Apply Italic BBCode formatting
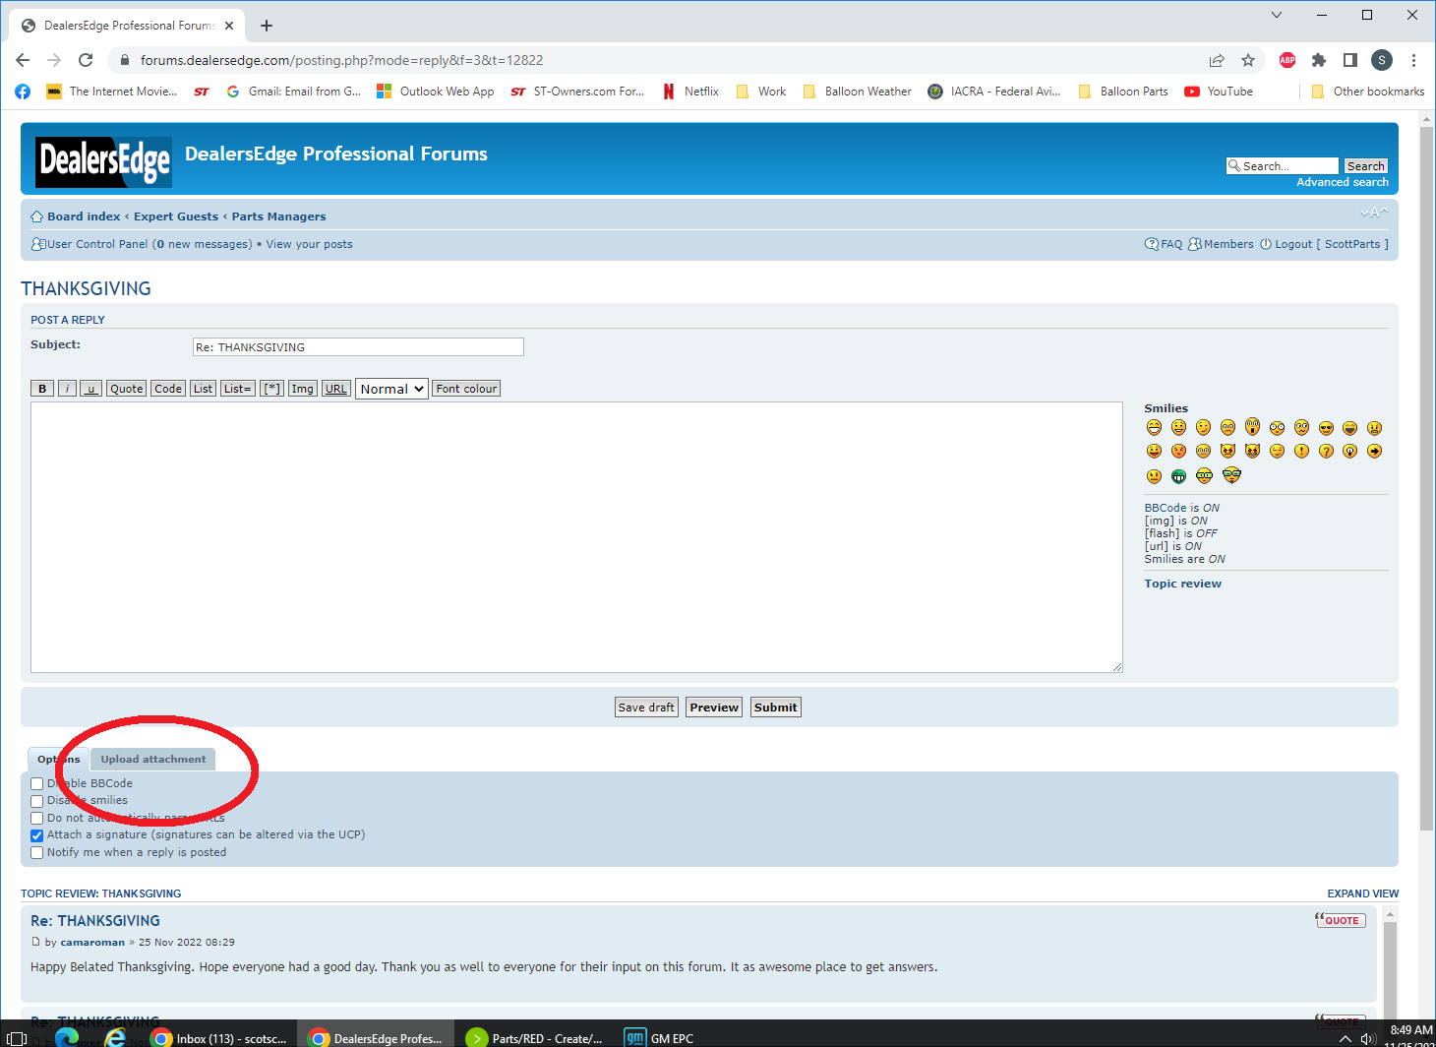Screen dimensions: 1436x1047 point(67,389)
